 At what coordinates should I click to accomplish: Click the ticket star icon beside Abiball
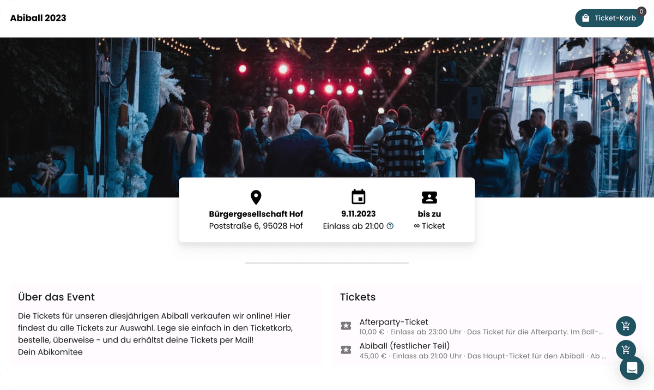(346, 350)
